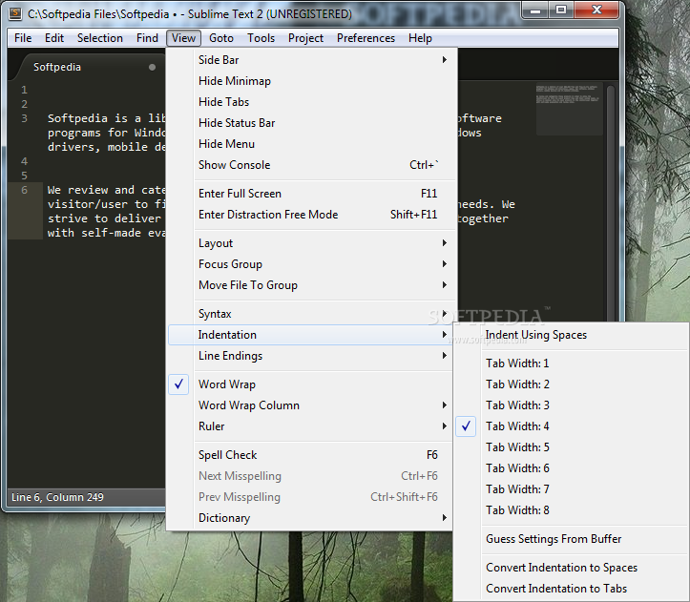Click the Sublime Text app icon in title bar
The width and height of the screenshot is (690, 602).
coord(15,14)
